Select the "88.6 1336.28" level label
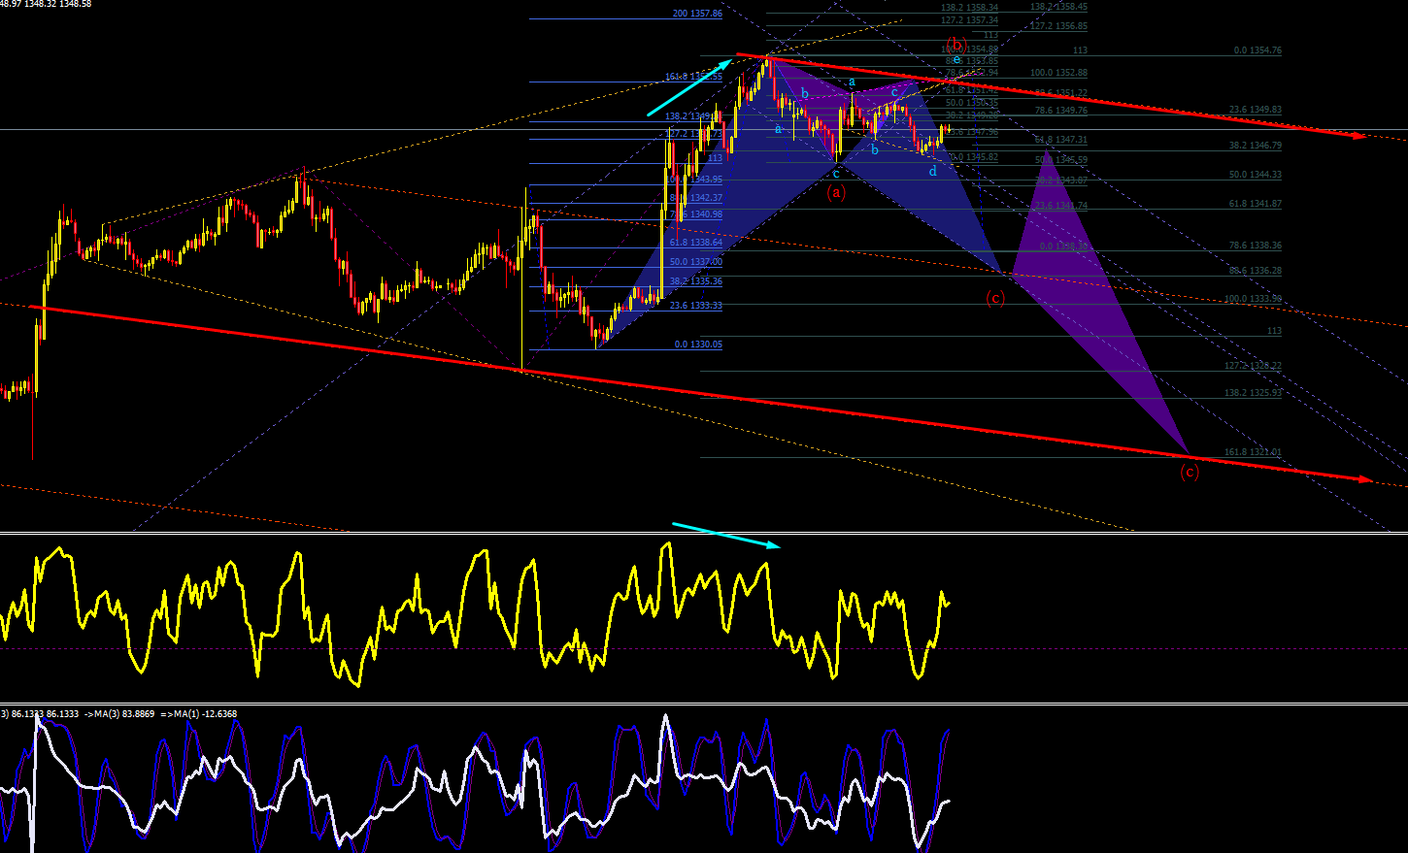Viewport: 1408px width, 853px height. point(1256,271)
